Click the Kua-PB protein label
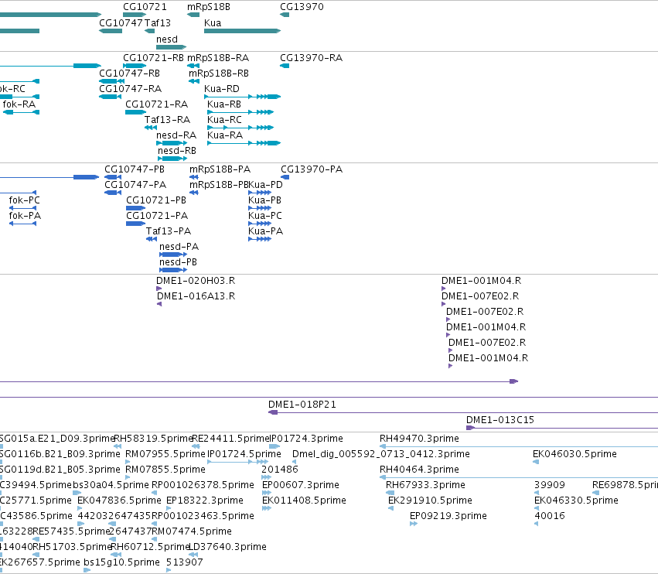Viewport: 658px width, 574px height. tap(264, 200)
